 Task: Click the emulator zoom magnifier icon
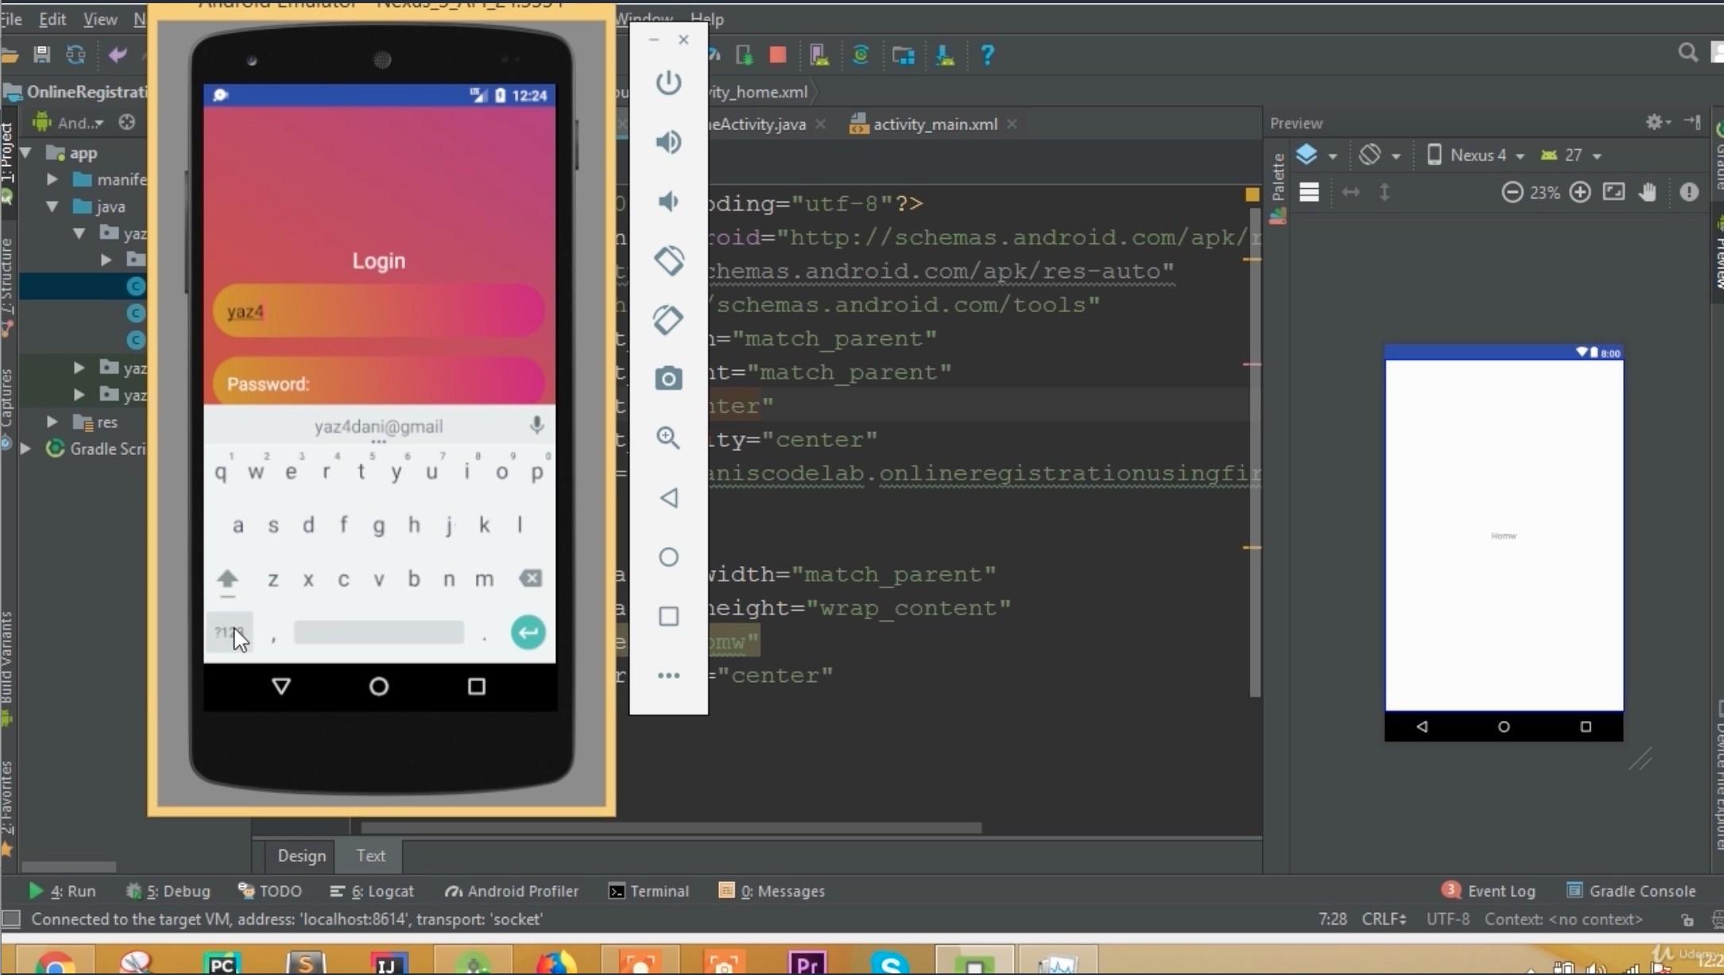click(668, 437)
